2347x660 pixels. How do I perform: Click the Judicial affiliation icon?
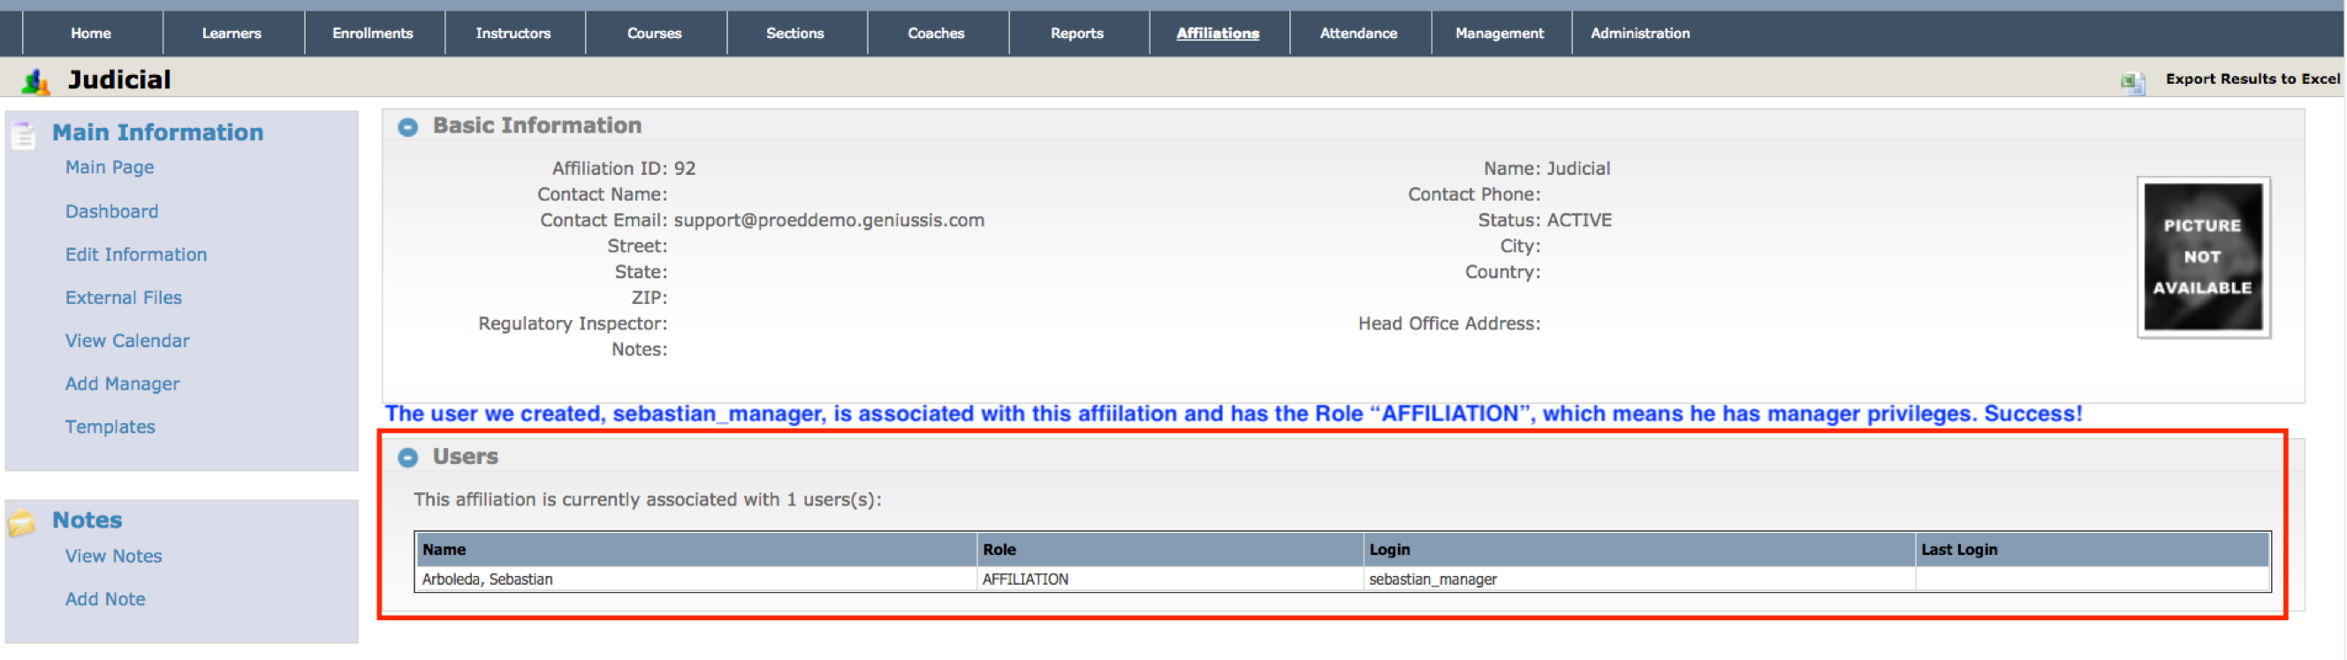[35, 81]
